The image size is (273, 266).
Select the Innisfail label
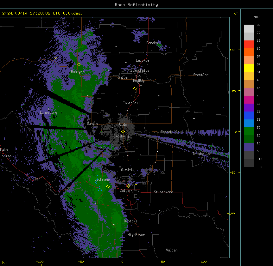click(x=131, y=103)
